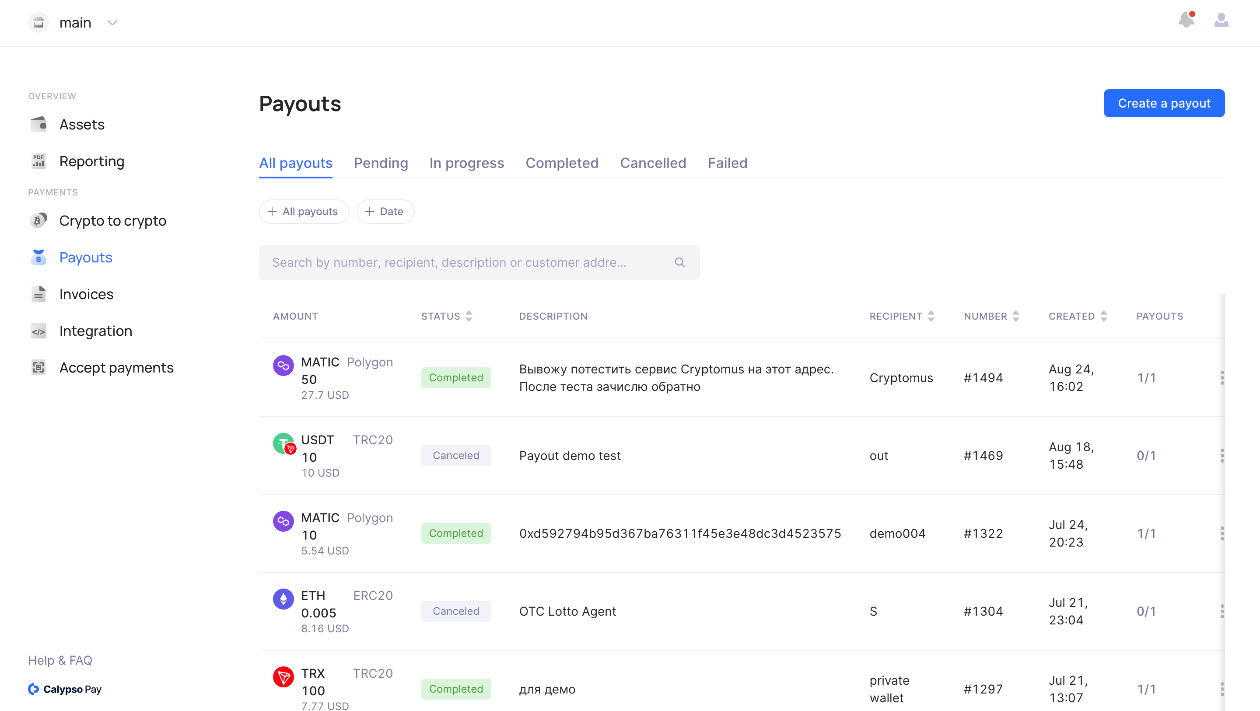Go to Invoices in the sidebar

click(x=86, y=294)
